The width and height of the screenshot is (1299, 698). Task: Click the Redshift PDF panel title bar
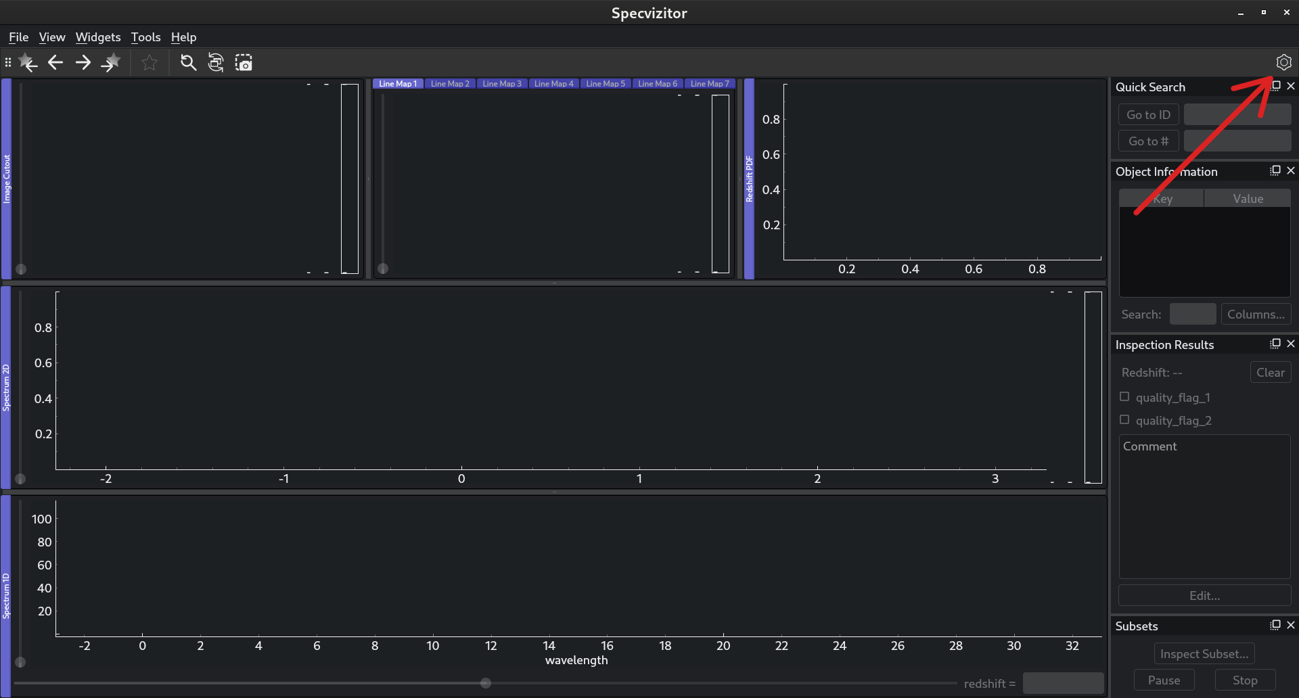[x=749, y=179]
